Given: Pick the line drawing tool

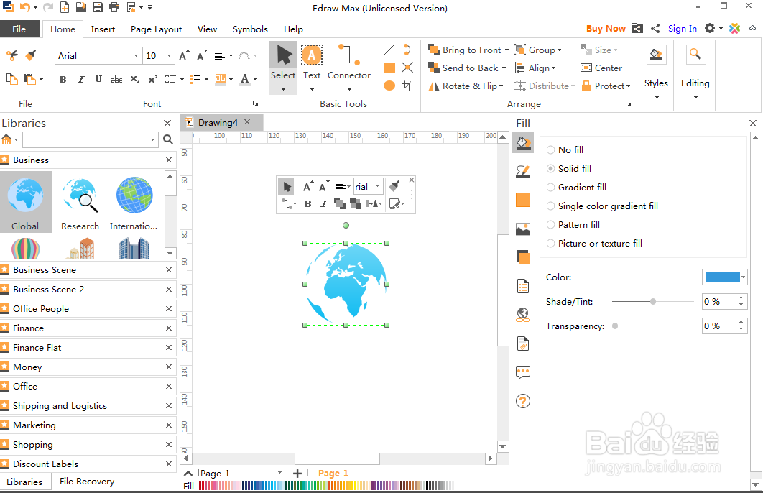Looking at the screenshot, I should 389,50.
